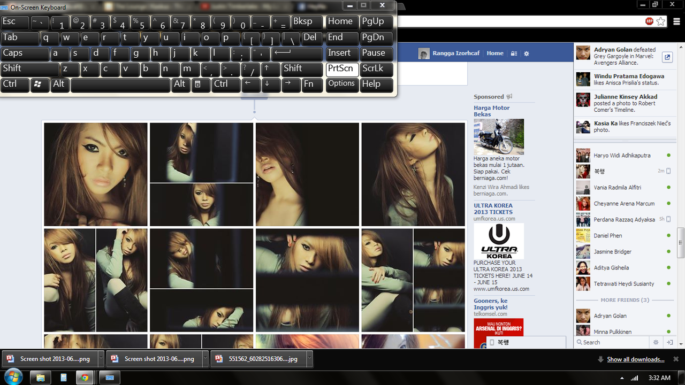Viewport: 685px width, 385px height.
Task: Toggle the Caps key on the keyboard
Action: click(25, 53)
